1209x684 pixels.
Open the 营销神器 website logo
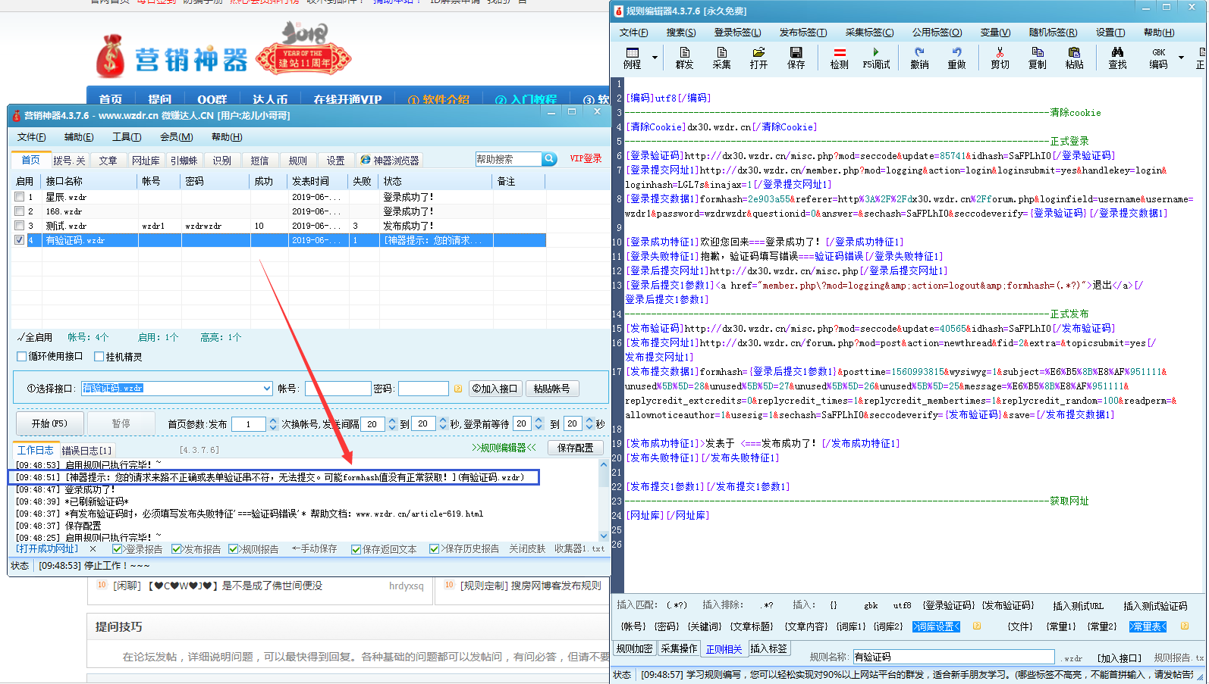[173, 57]
